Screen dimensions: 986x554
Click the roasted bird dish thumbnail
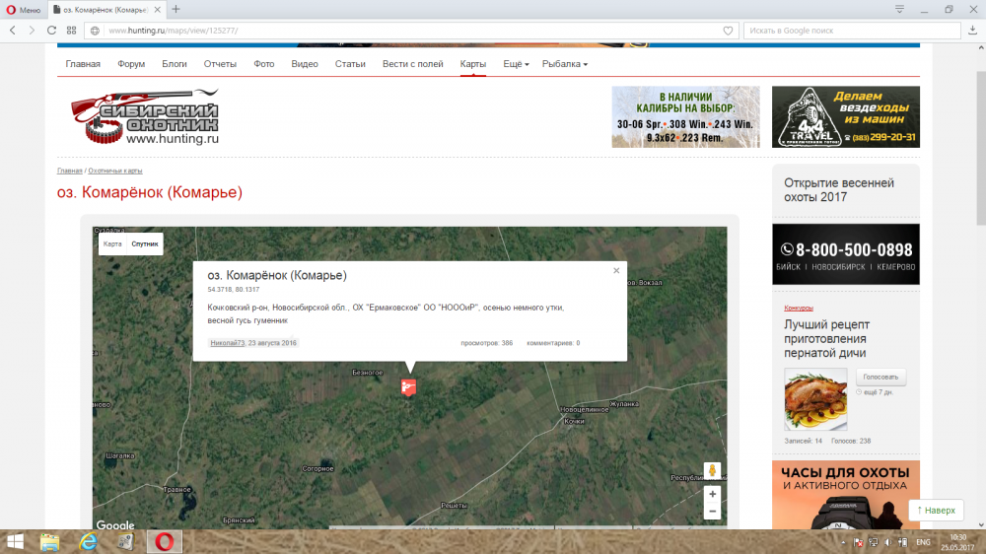click(x=815, y=398)
